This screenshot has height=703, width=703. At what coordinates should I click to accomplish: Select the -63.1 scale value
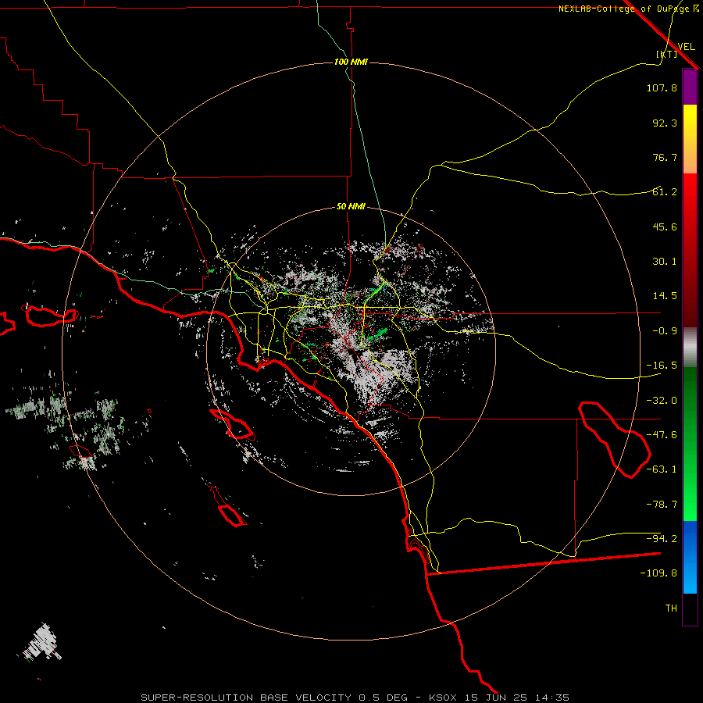tap(662, 469)
